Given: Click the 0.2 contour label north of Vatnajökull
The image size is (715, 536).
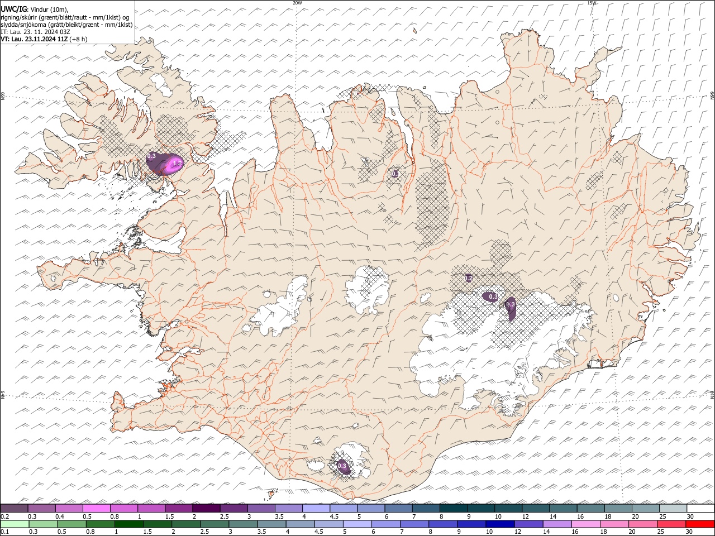Looking at the screenshot, I should (x=469, y=277).
